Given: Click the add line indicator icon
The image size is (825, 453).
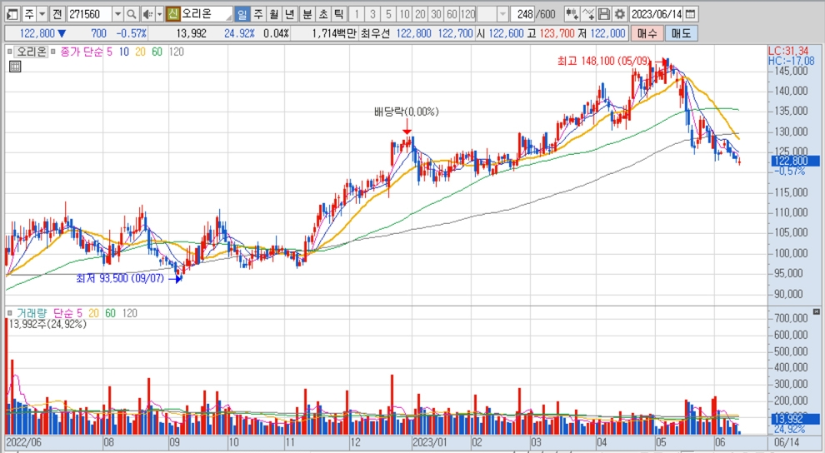Looking at the screenshot, I should coord(588,14).
